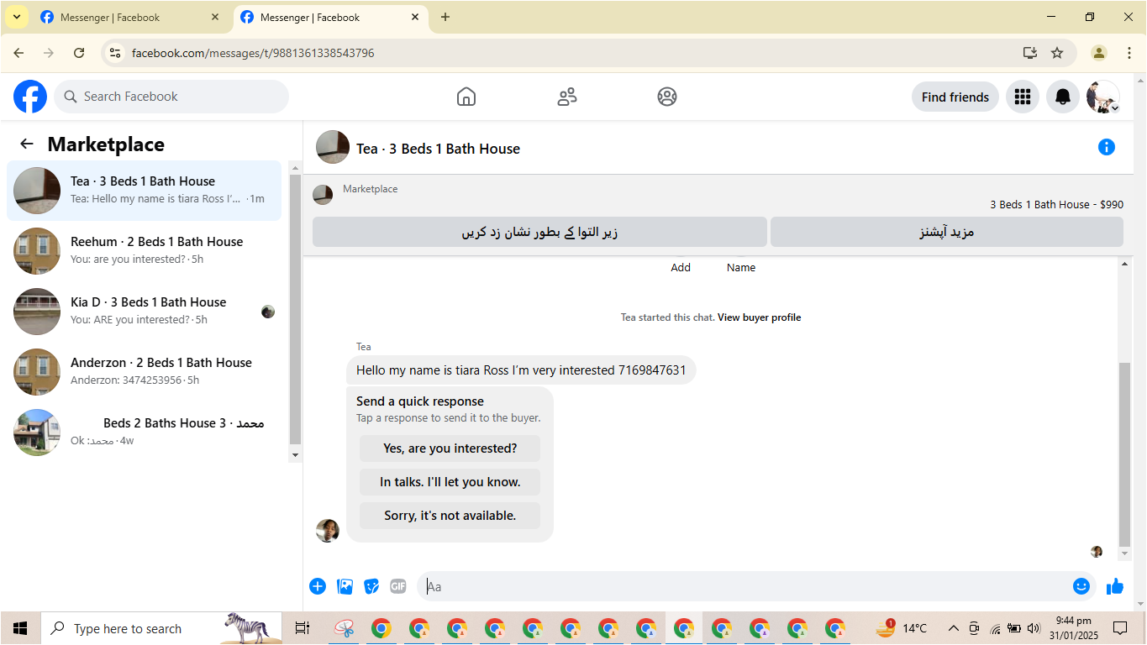Click the chat scrollbar up arrow
1147x645 pixels.
1125,264
